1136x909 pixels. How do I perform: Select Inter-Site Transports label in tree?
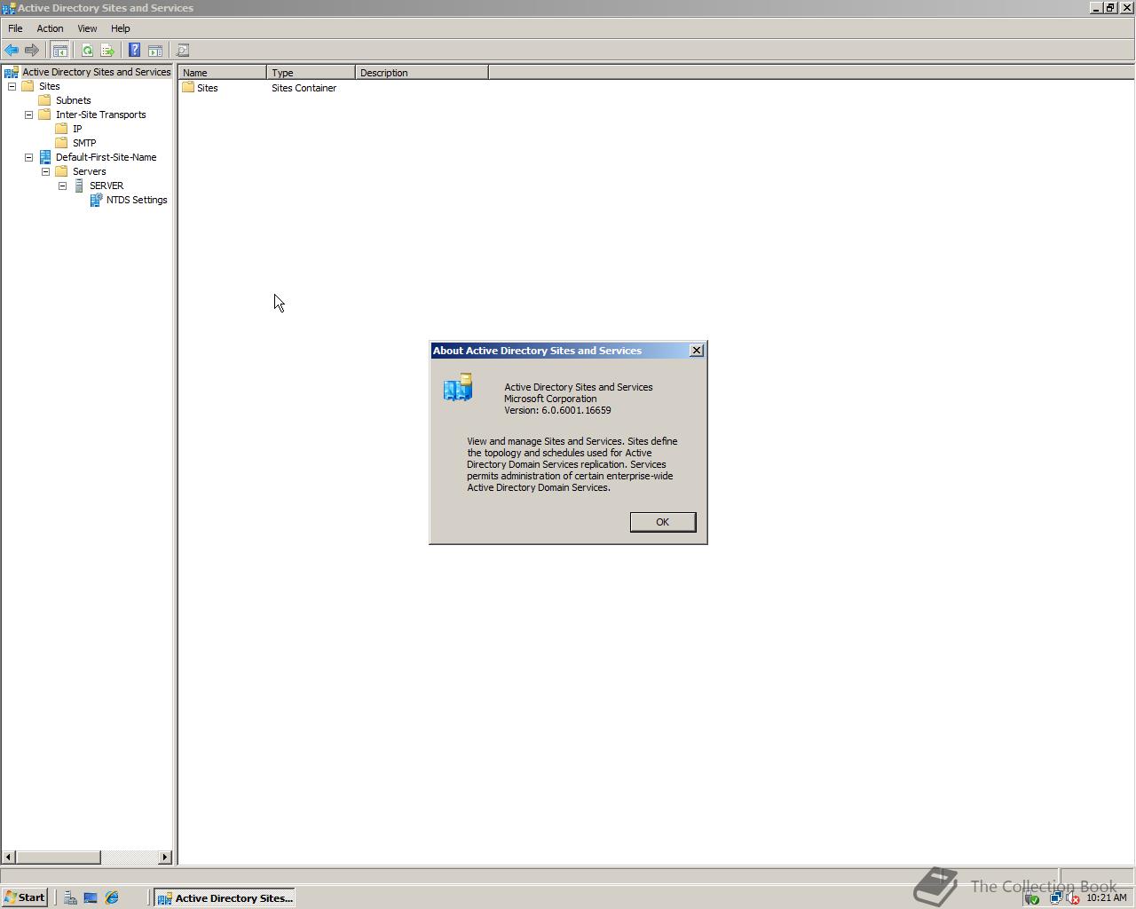coord(101,115)
